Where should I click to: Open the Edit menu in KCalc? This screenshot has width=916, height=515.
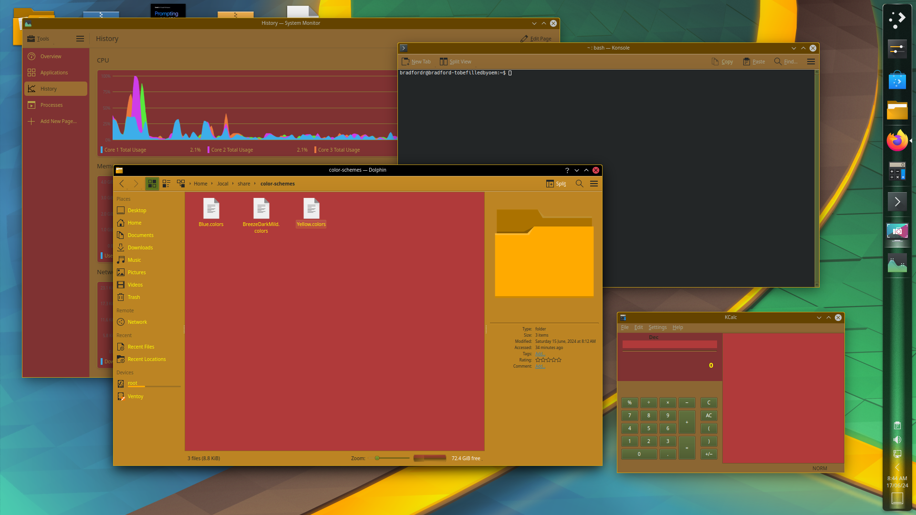coord(638,328)
